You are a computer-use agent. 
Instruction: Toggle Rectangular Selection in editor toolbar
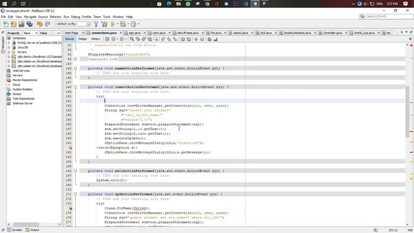pos(156,39)
